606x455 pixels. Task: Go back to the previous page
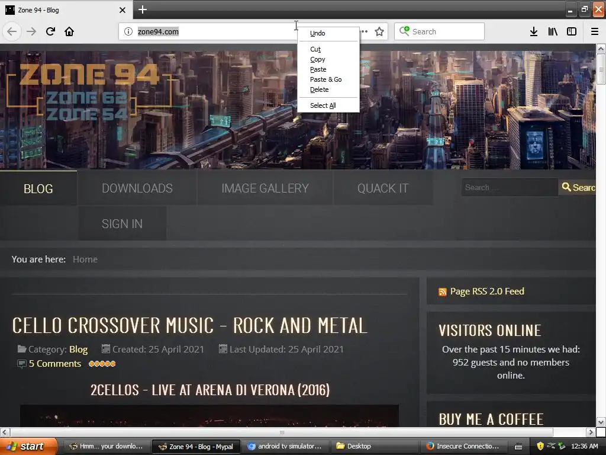[x=12, y=31]
